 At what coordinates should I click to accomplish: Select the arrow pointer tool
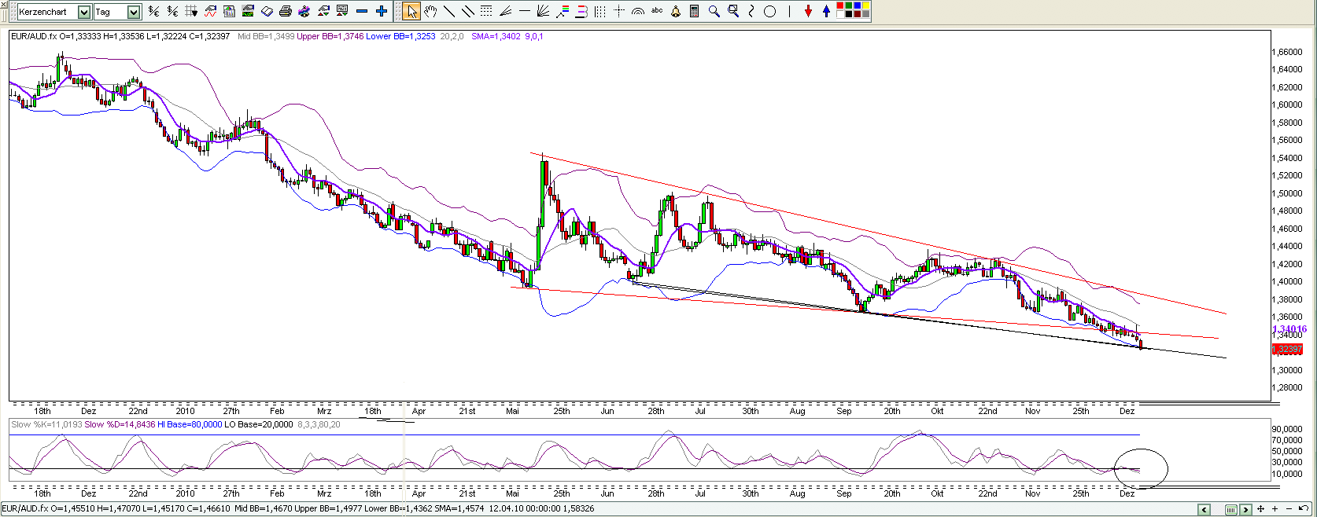coord(411,11)
